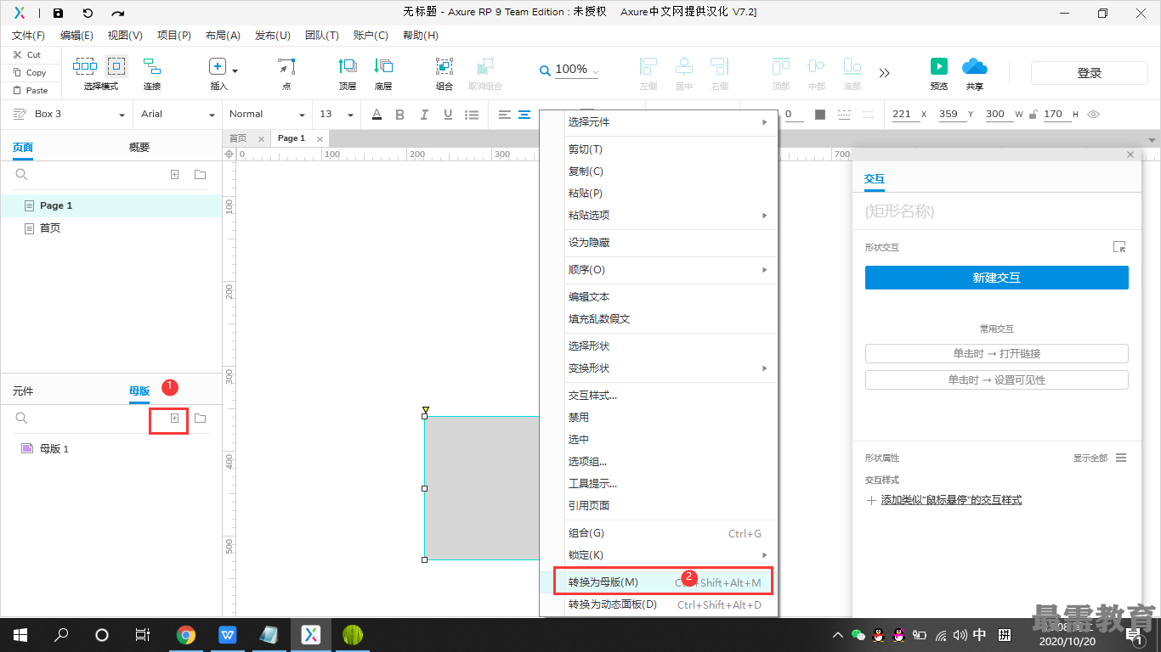
Task: Click 单击时 → 打开链接 button
Action: 996,353
